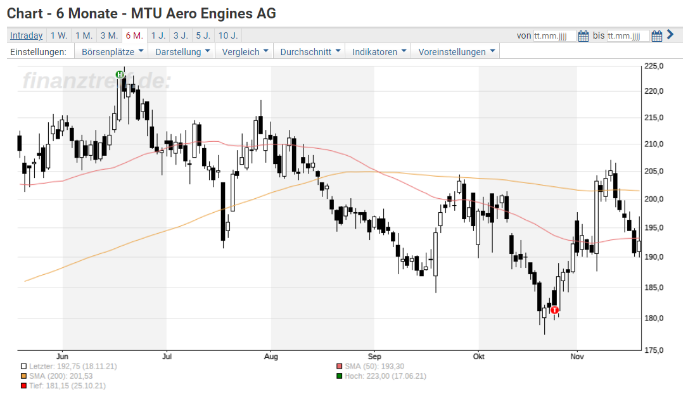
Task: Open the 'bis' date calendar picker
Action: 656,36
